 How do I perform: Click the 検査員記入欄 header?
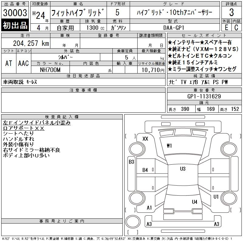click(x=62, y=117)
